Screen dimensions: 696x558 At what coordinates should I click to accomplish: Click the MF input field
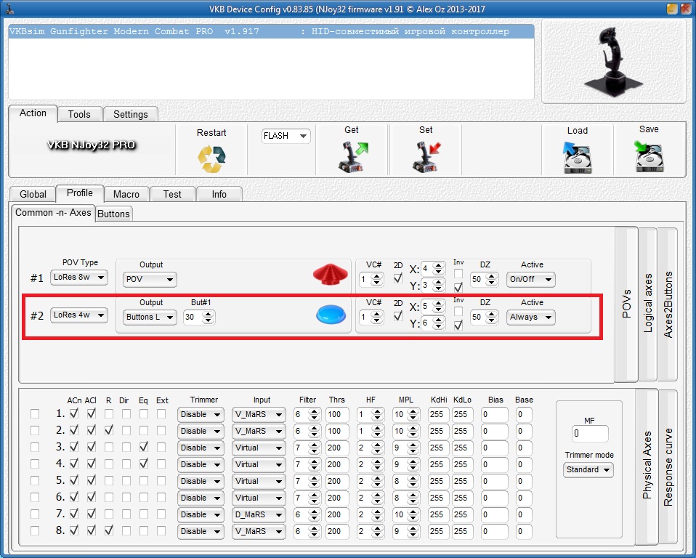coord(589,434)
